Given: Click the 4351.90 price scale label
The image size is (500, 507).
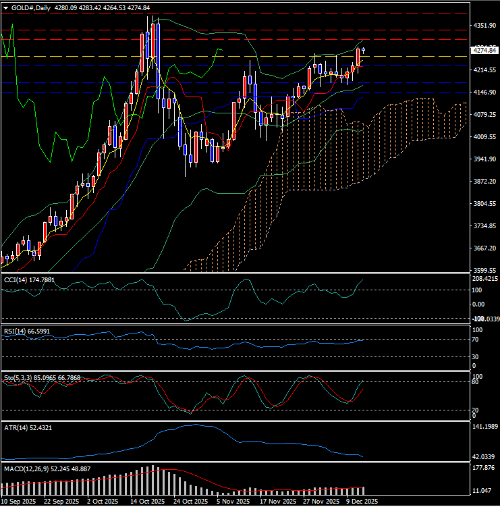Looking at the screenshot, I should point(485,26).
